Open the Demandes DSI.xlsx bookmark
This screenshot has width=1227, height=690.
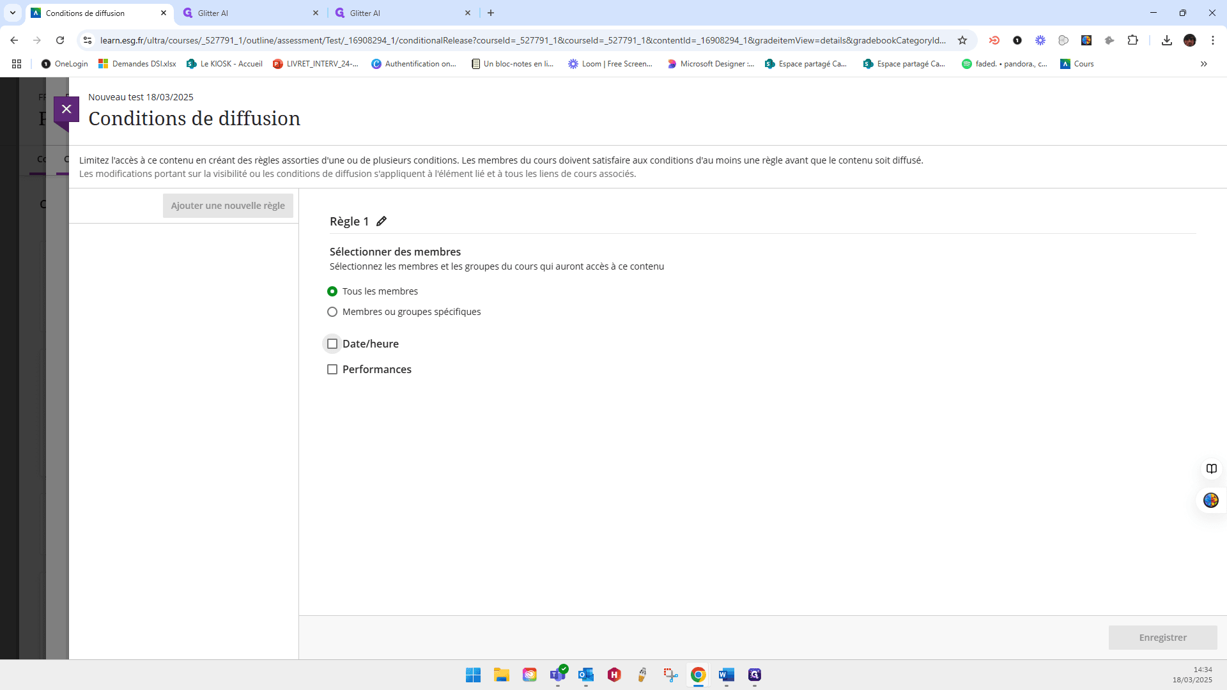tap(137, 64)
